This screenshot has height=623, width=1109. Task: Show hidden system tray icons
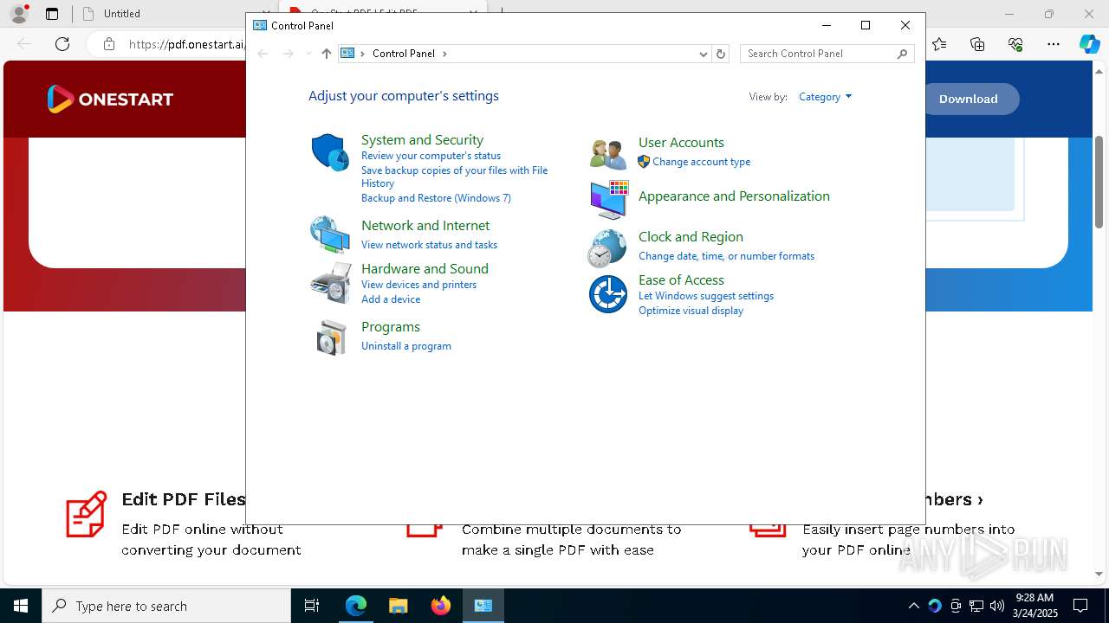(913, 606)
